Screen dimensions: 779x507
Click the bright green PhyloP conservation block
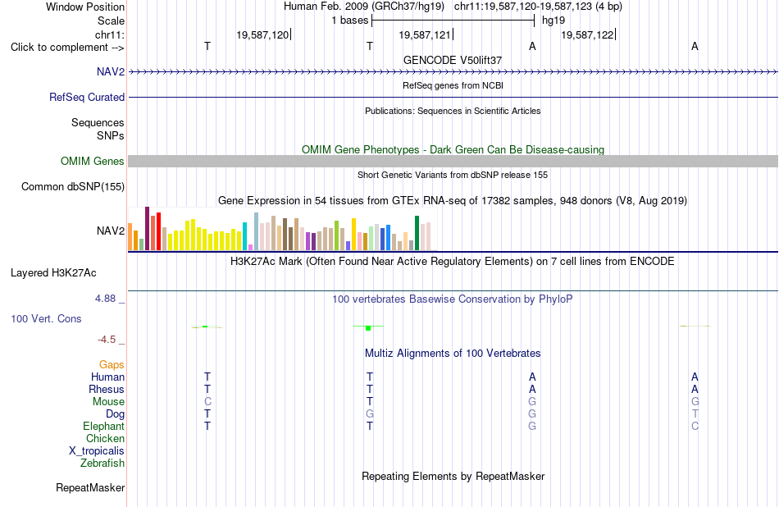tap(368, 328)
